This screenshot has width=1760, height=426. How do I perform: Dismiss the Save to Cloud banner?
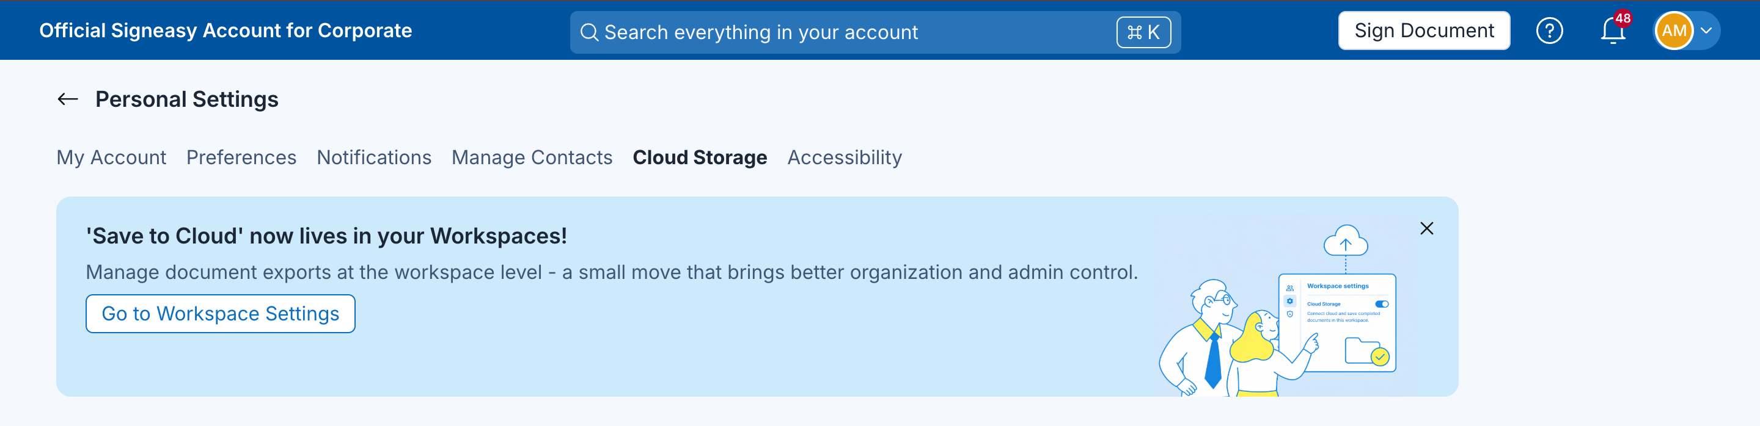pyautogui.click(x=1426, y=229)
